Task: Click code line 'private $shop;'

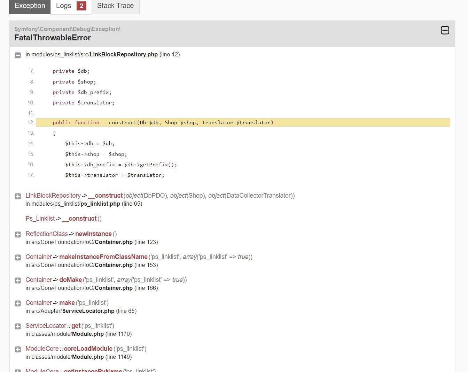Action: tap(74, 82)
